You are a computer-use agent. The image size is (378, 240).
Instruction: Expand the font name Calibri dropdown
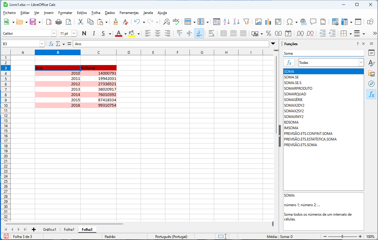tap(54, 34)
